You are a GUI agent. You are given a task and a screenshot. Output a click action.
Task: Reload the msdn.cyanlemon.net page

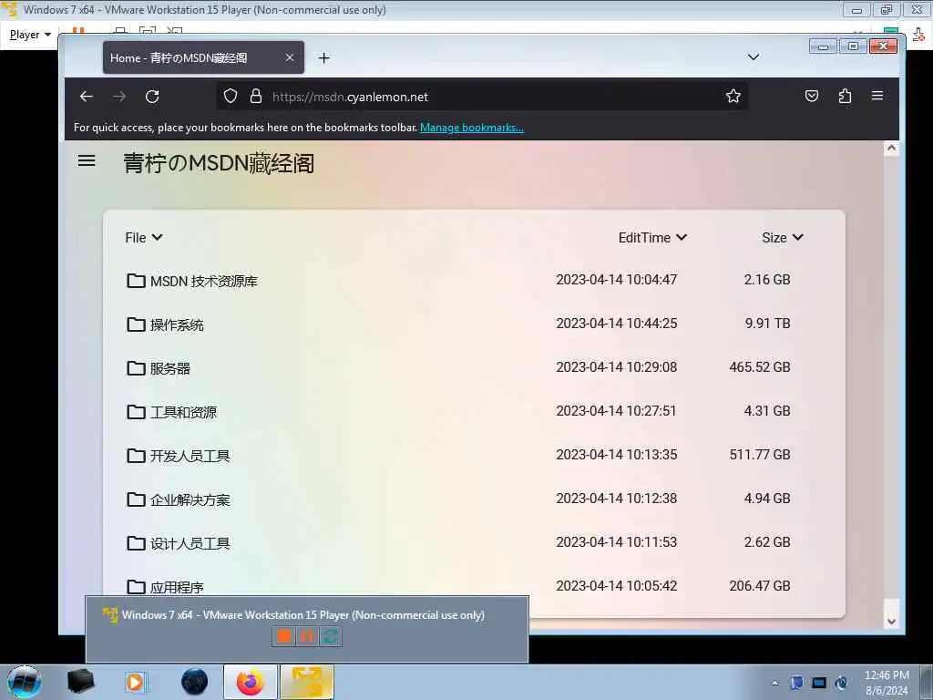[x=152, y=97]
